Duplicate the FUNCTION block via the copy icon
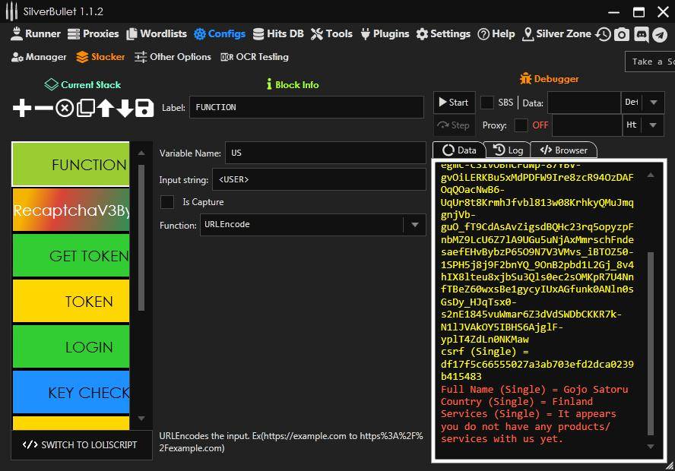 click(x=86, y=108)
